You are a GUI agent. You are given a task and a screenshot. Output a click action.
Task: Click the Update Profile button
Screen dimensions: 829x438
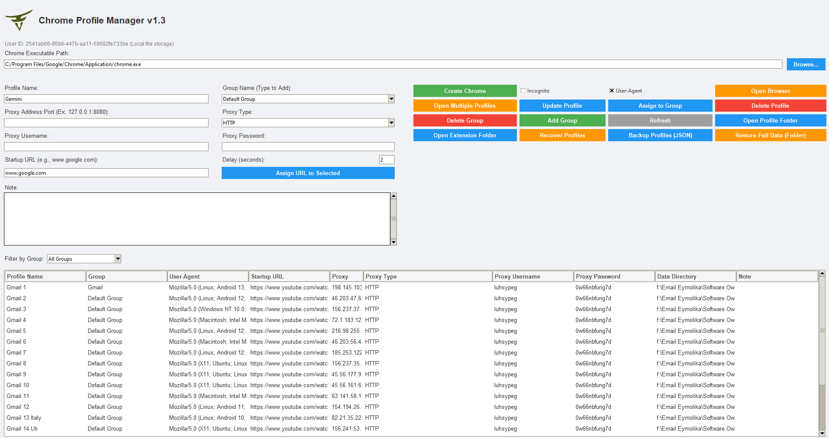(562, 106)
